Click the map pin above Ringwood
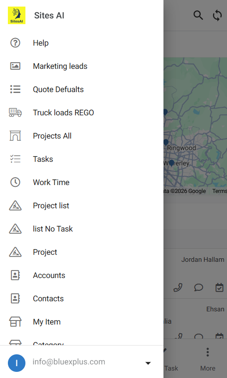The image size is (227, 378). coord(166,142)
